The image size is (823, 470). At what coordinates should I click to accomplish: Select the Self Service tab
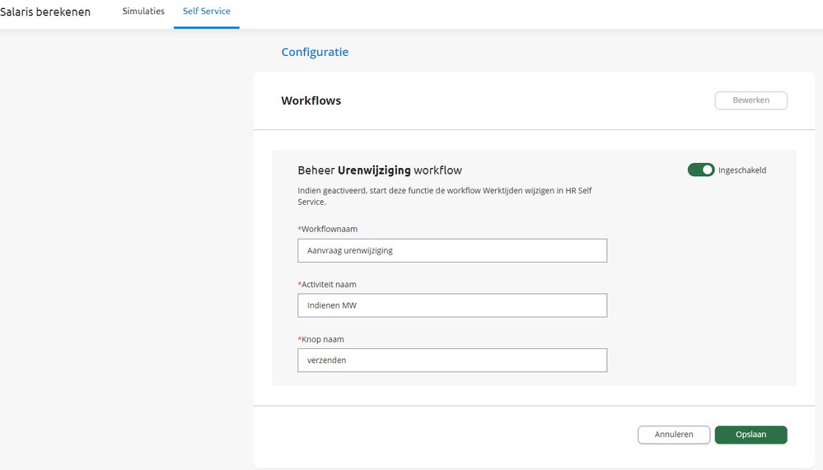[206, 12]
